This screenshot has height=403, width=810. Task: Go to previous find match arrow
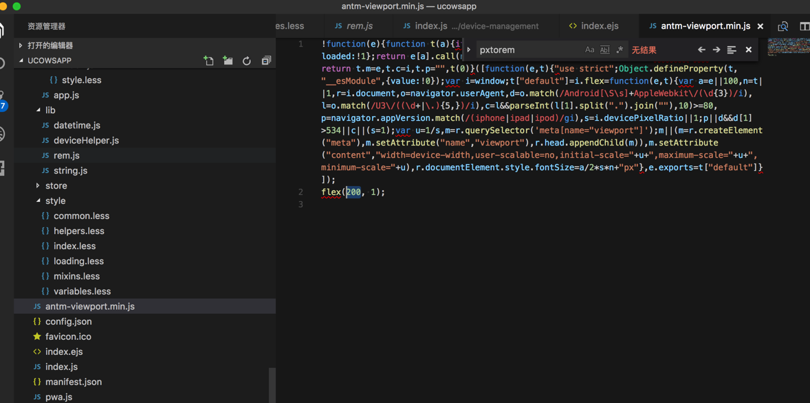[x=701, y=50]
